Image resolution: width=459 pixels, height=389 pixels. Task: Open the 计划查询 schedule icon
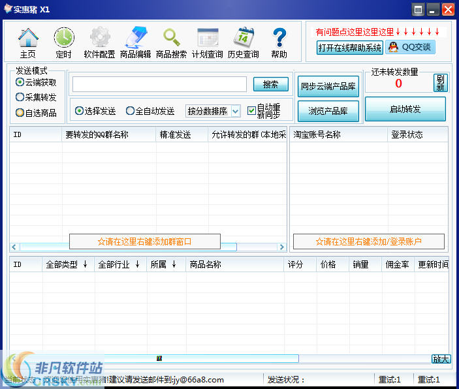207,42
